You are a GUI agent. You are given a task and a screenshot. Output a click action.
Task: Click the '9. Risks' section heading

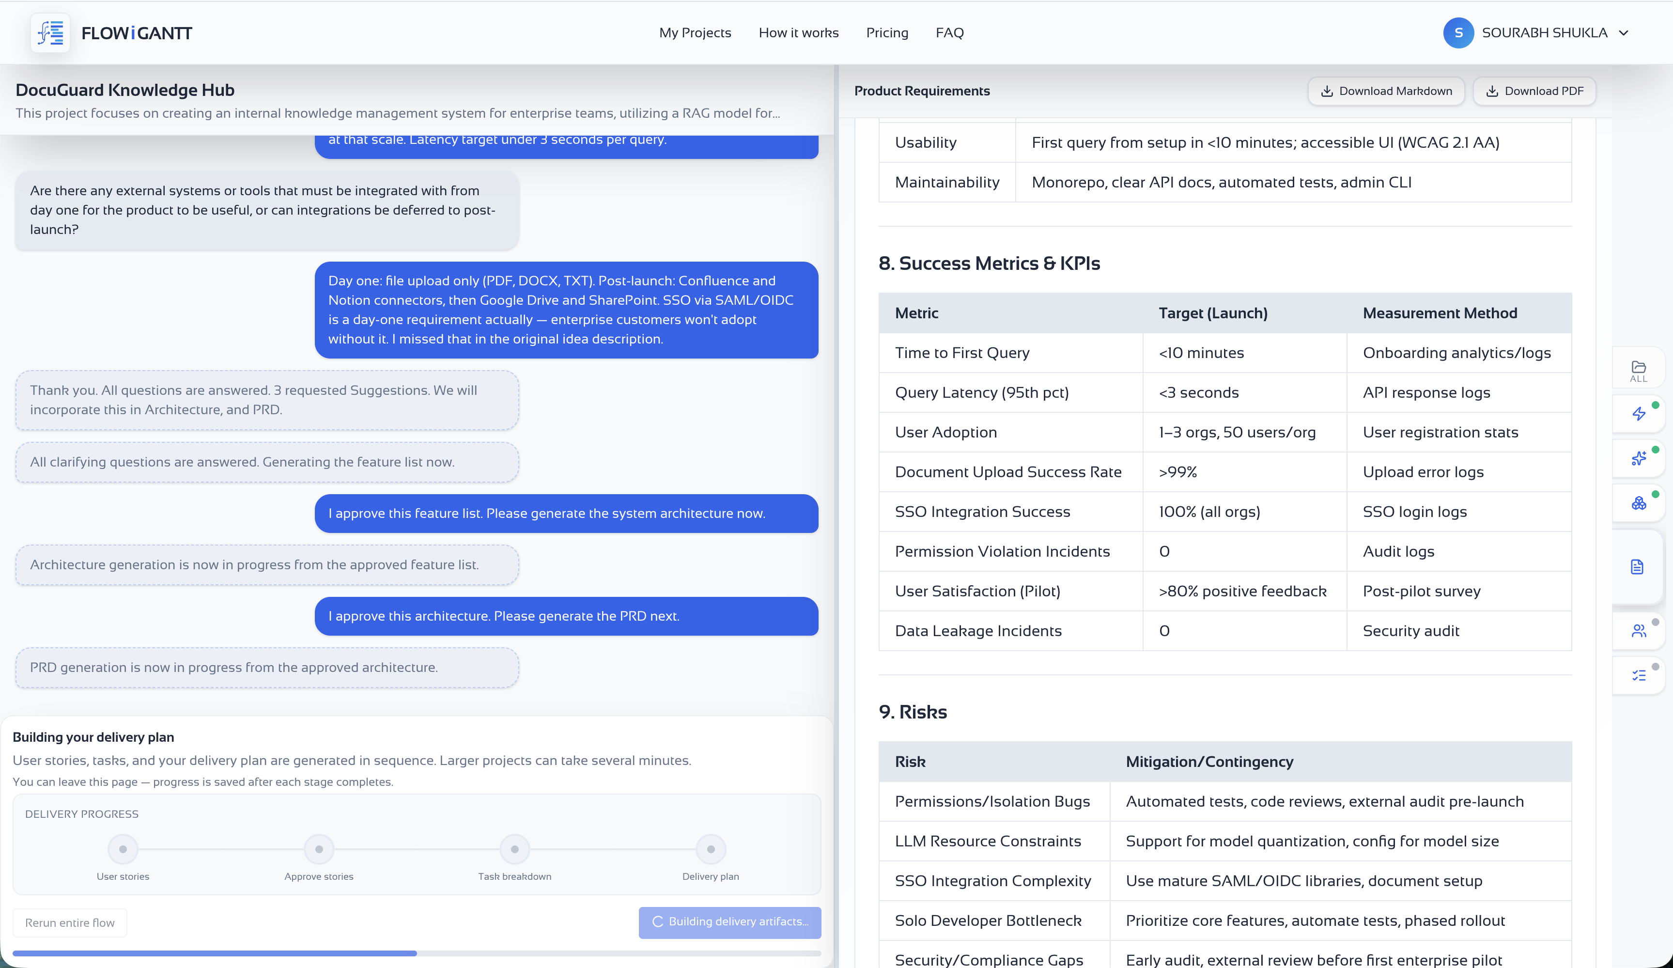[913, 712]
